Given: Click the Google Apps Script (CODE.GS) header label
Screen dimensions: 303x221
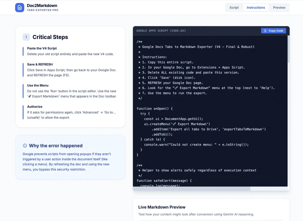Looking at the screenshot, I should pos(161,31).
